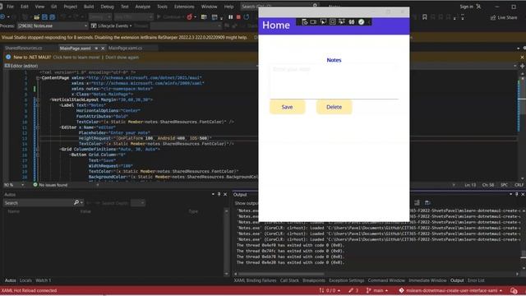The image size is (526, 296).
Task: Open the Error List tab
Action: pyautogui.click(x=476, y=280)
